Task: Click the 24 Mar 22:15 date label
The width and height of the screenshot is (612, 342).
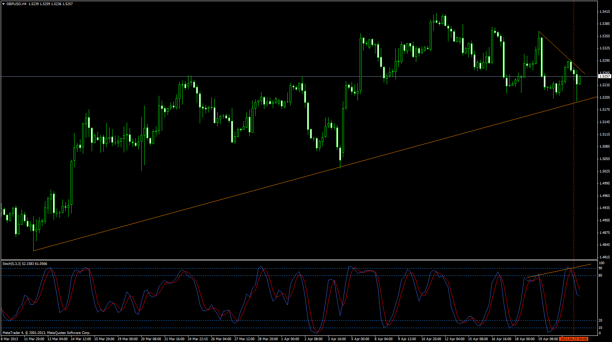Action: 198,339
